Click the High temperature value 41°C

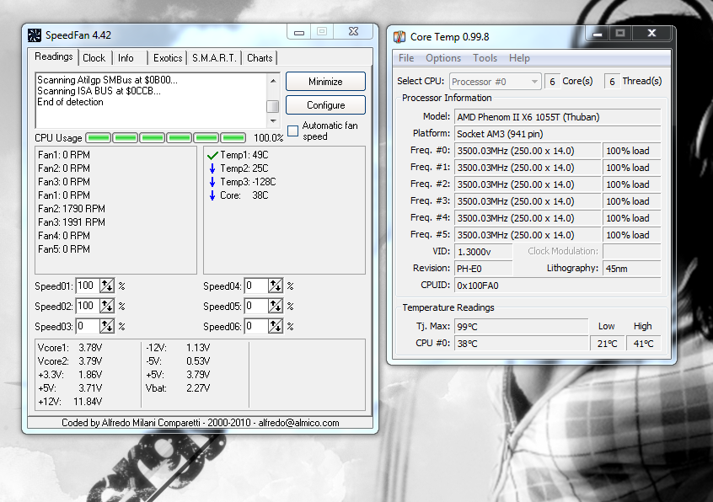click(643, 344)
